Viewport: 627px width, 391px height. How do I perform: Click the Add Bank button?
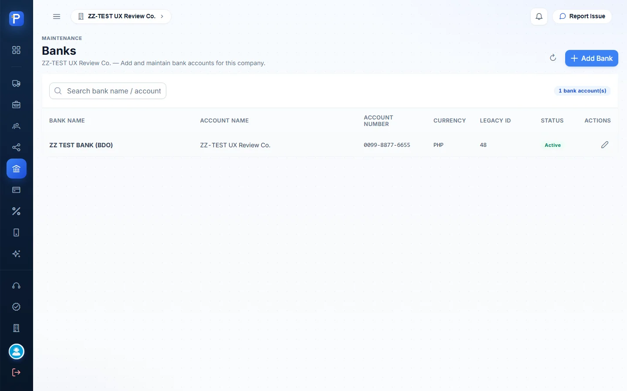click(591, 58)
